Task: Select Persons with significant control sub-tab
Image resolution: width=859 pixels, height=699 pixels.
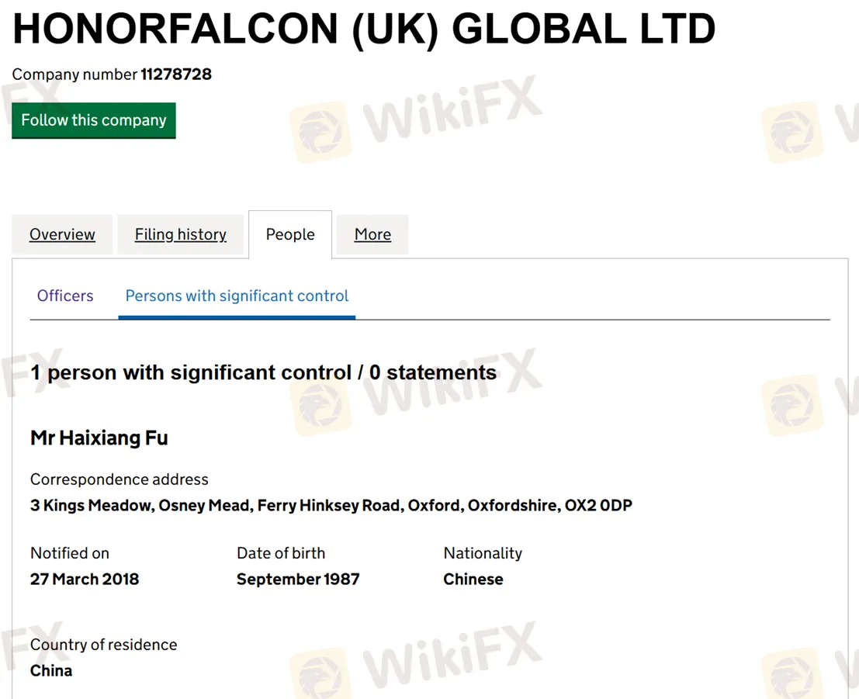Action: pyautogui.click(x=237, y=296)
